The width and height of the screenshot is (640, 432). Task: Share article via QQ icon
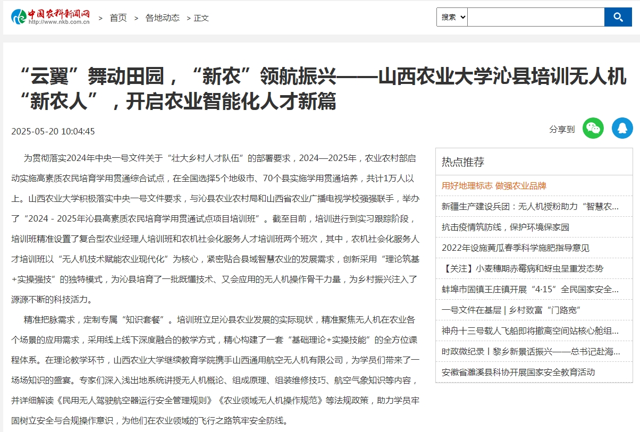[x=622, y=128]
